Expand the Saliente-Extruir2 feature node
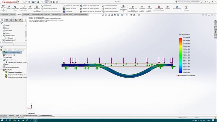Screen dimensions: 217x122 point(1,41)
